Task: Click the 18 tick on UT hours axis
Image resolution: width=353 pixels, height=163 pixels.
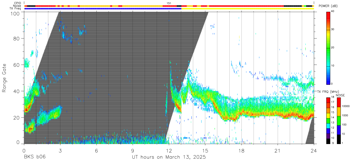Action: click(x=241, y=150)
